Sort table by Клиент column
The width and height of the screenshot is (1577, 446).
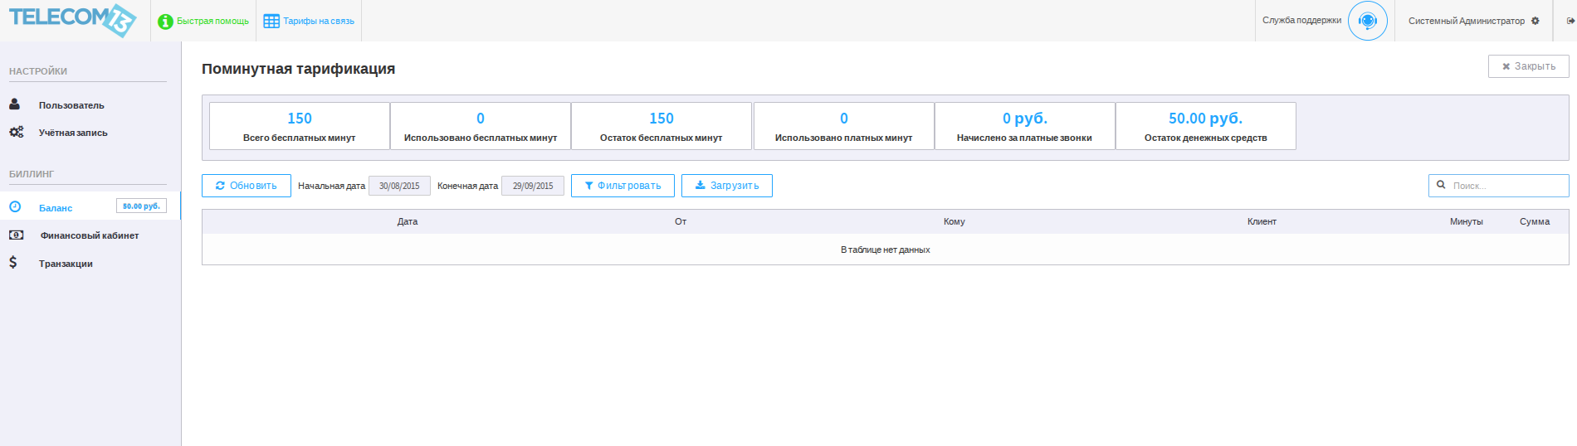point(1262,221)
